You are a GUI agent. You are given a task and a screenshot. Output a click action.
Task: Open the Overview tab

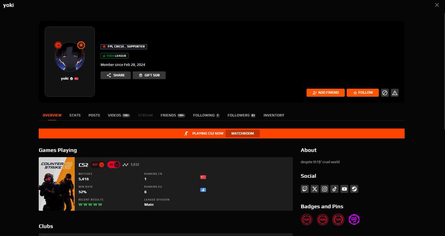coord(52,115)
